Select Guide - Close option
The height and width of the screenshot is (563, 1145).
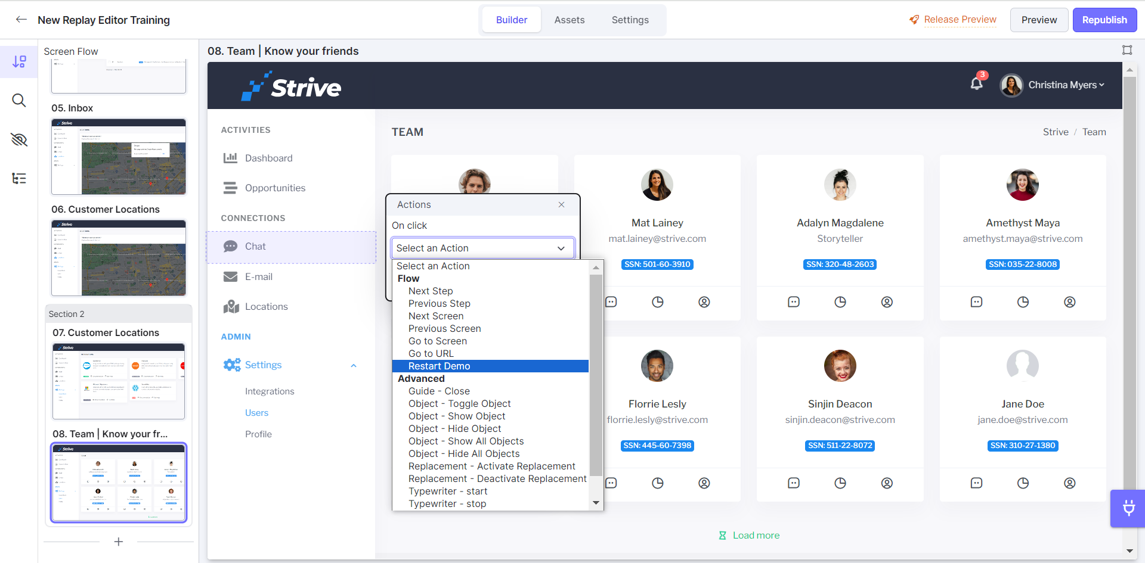pyautogui.click(x=439, y=391)
